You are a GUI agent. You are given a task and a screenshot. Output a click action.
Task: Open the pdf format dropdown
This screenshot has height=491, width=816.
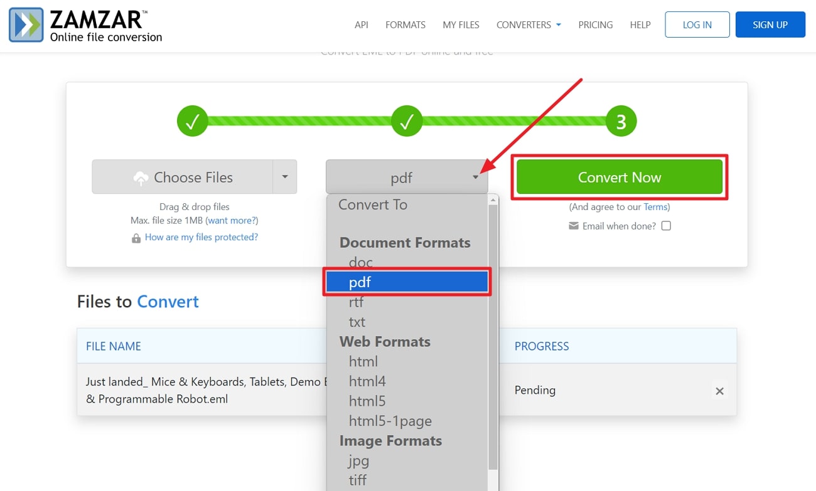click(x=408, y=177)
